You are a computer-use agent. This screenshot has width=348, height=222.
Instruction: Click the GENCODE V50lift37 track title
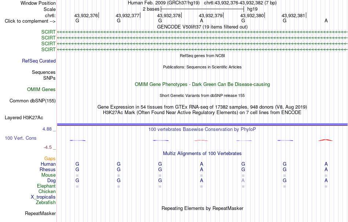pos(202,27)
